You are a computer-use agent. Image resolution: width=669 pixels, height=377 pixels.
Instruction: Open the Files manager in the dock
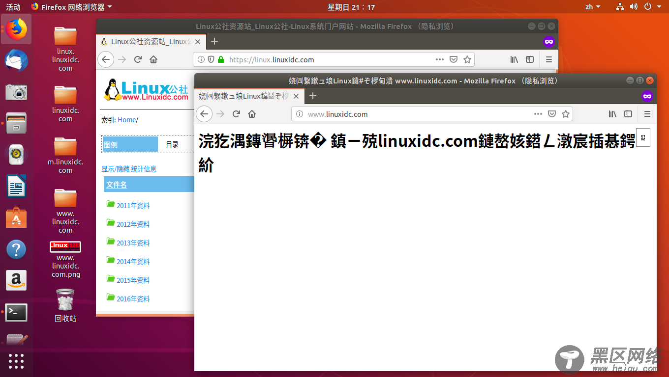[x=16, y=123]
